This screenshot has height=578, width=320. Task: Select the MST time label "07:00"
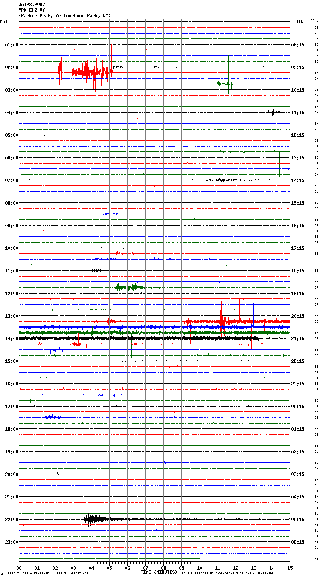pyautogui.click(x=12, y=180)
